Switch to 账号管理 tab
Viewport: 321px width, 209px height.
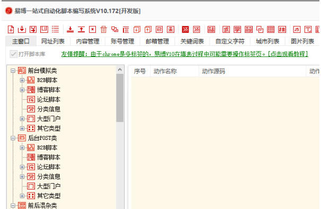[x=122, y=41]
